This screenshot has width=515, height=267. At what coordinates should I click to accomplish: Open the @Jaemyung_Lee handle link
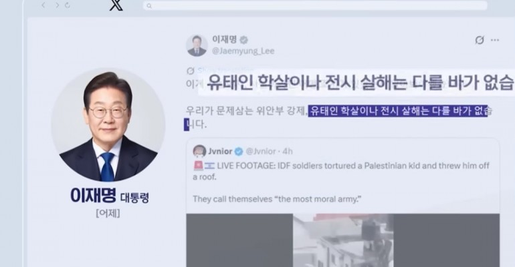tap(243, 51)
